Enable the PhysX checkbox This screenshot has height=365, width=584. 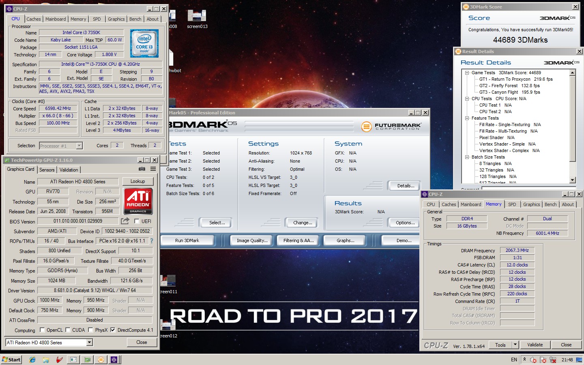coord(91,330)
